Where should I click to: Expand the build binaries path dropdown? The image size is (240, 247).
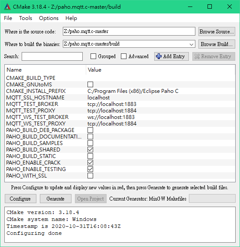pyautogui.click(x=191, y=44)
